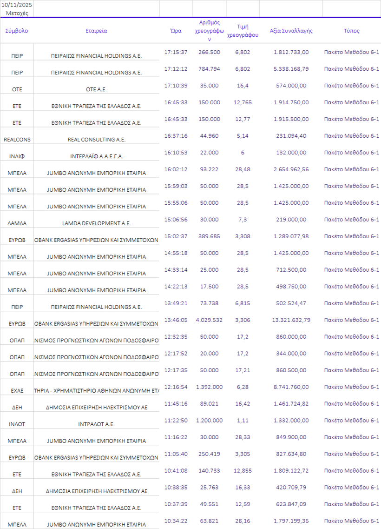Select the quantity cell 1.392.000
The height and width of the screenshot is (529, 381).
coord(209,387)
